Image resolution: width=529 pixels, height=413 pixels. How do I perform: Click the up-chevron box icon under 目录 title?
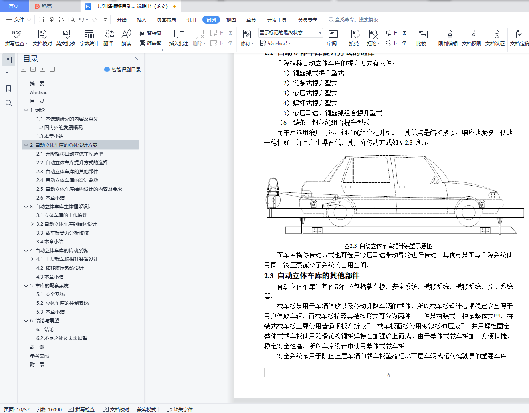click(33, 69)
